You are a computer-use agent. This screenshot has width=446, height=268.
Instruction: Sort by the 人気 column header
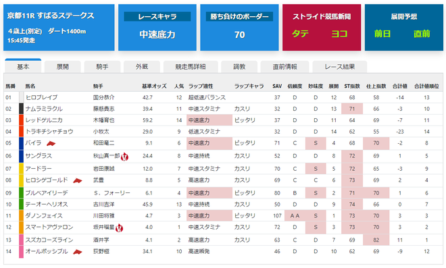pyautogui.click(x=179, y=86)
